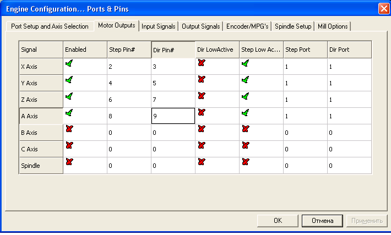Click C Axis Step Low Active cross
This screenshot has height=235, width=391.
pyautogui.click(x=246, y=146)
